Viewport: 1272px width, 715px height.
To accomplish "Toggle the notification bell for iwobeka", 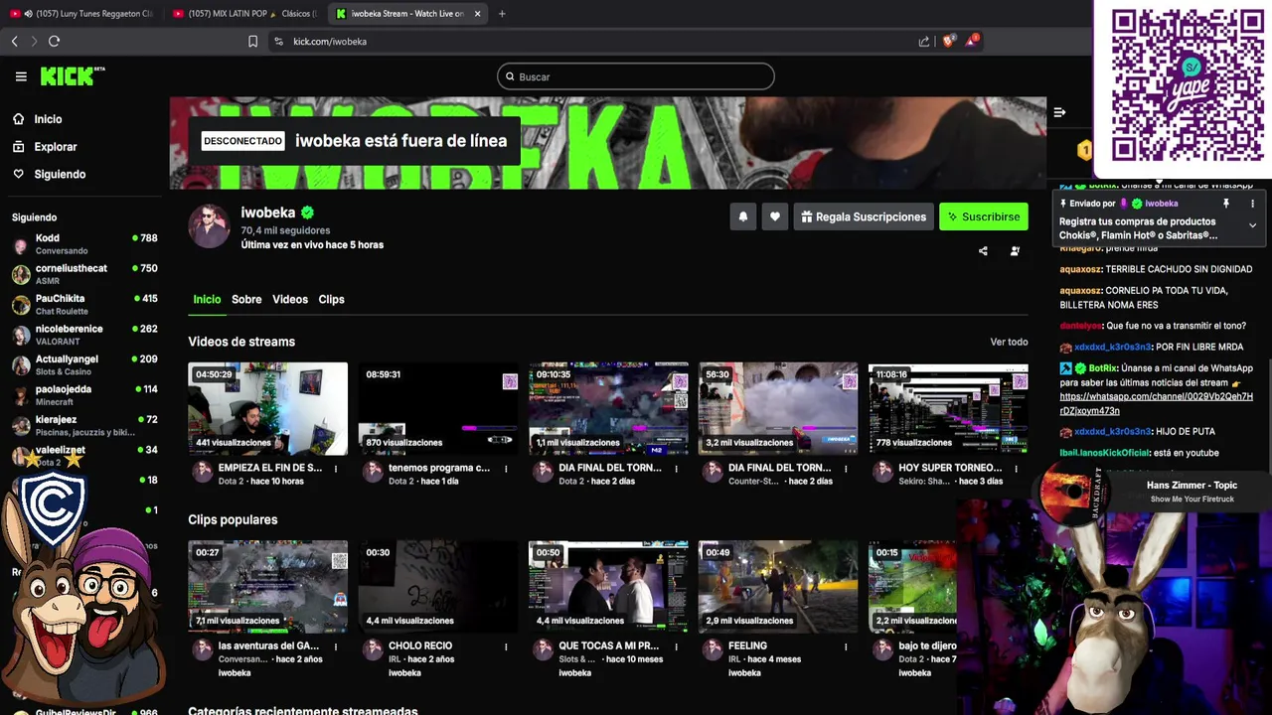I will coord(742,216).
